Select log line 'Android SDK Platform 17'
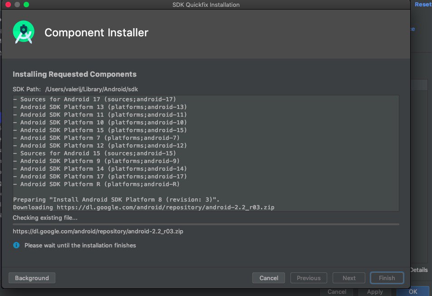This screenshot has width=432, height=296. [x=100, y=177]
